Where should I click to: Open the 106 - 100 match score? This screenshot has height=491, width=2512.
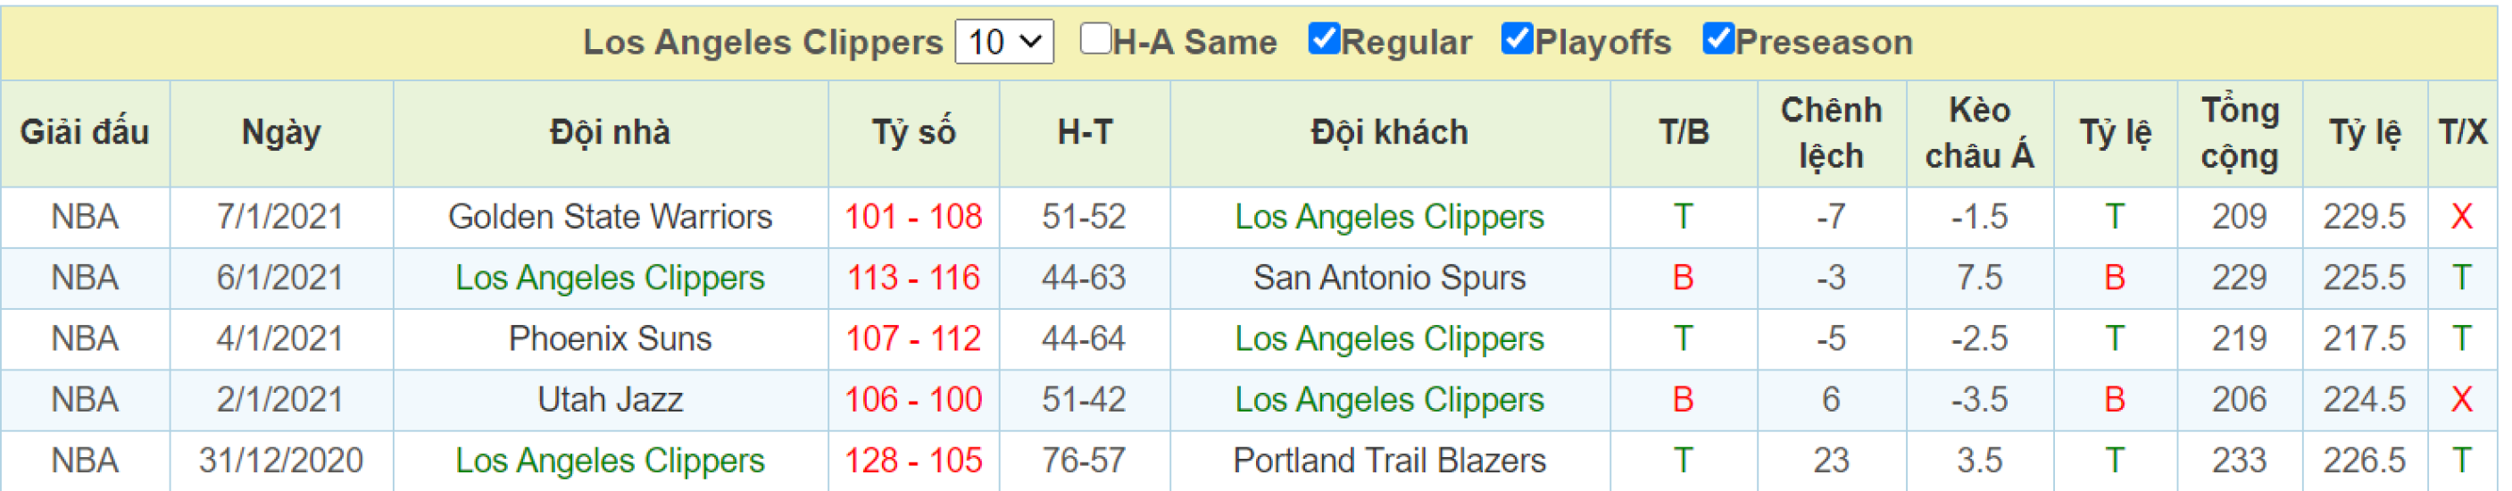click(x=912, y=400)
